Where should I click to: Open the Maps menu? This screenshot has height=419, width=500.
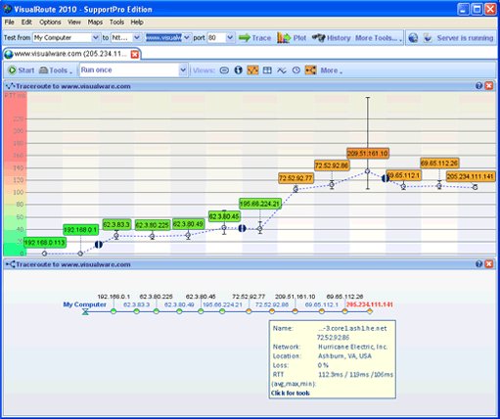pos(95,23)
